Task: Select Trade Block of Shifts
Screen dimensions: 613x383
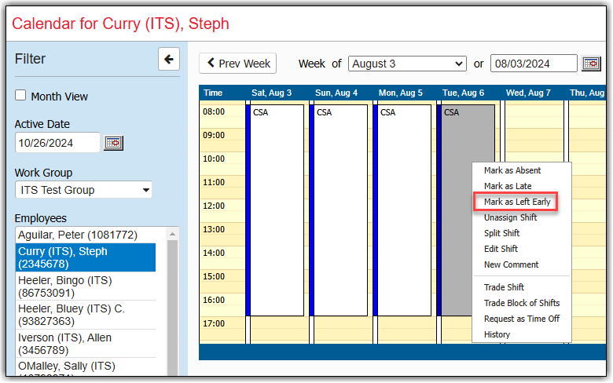Action: click(522, 303)
